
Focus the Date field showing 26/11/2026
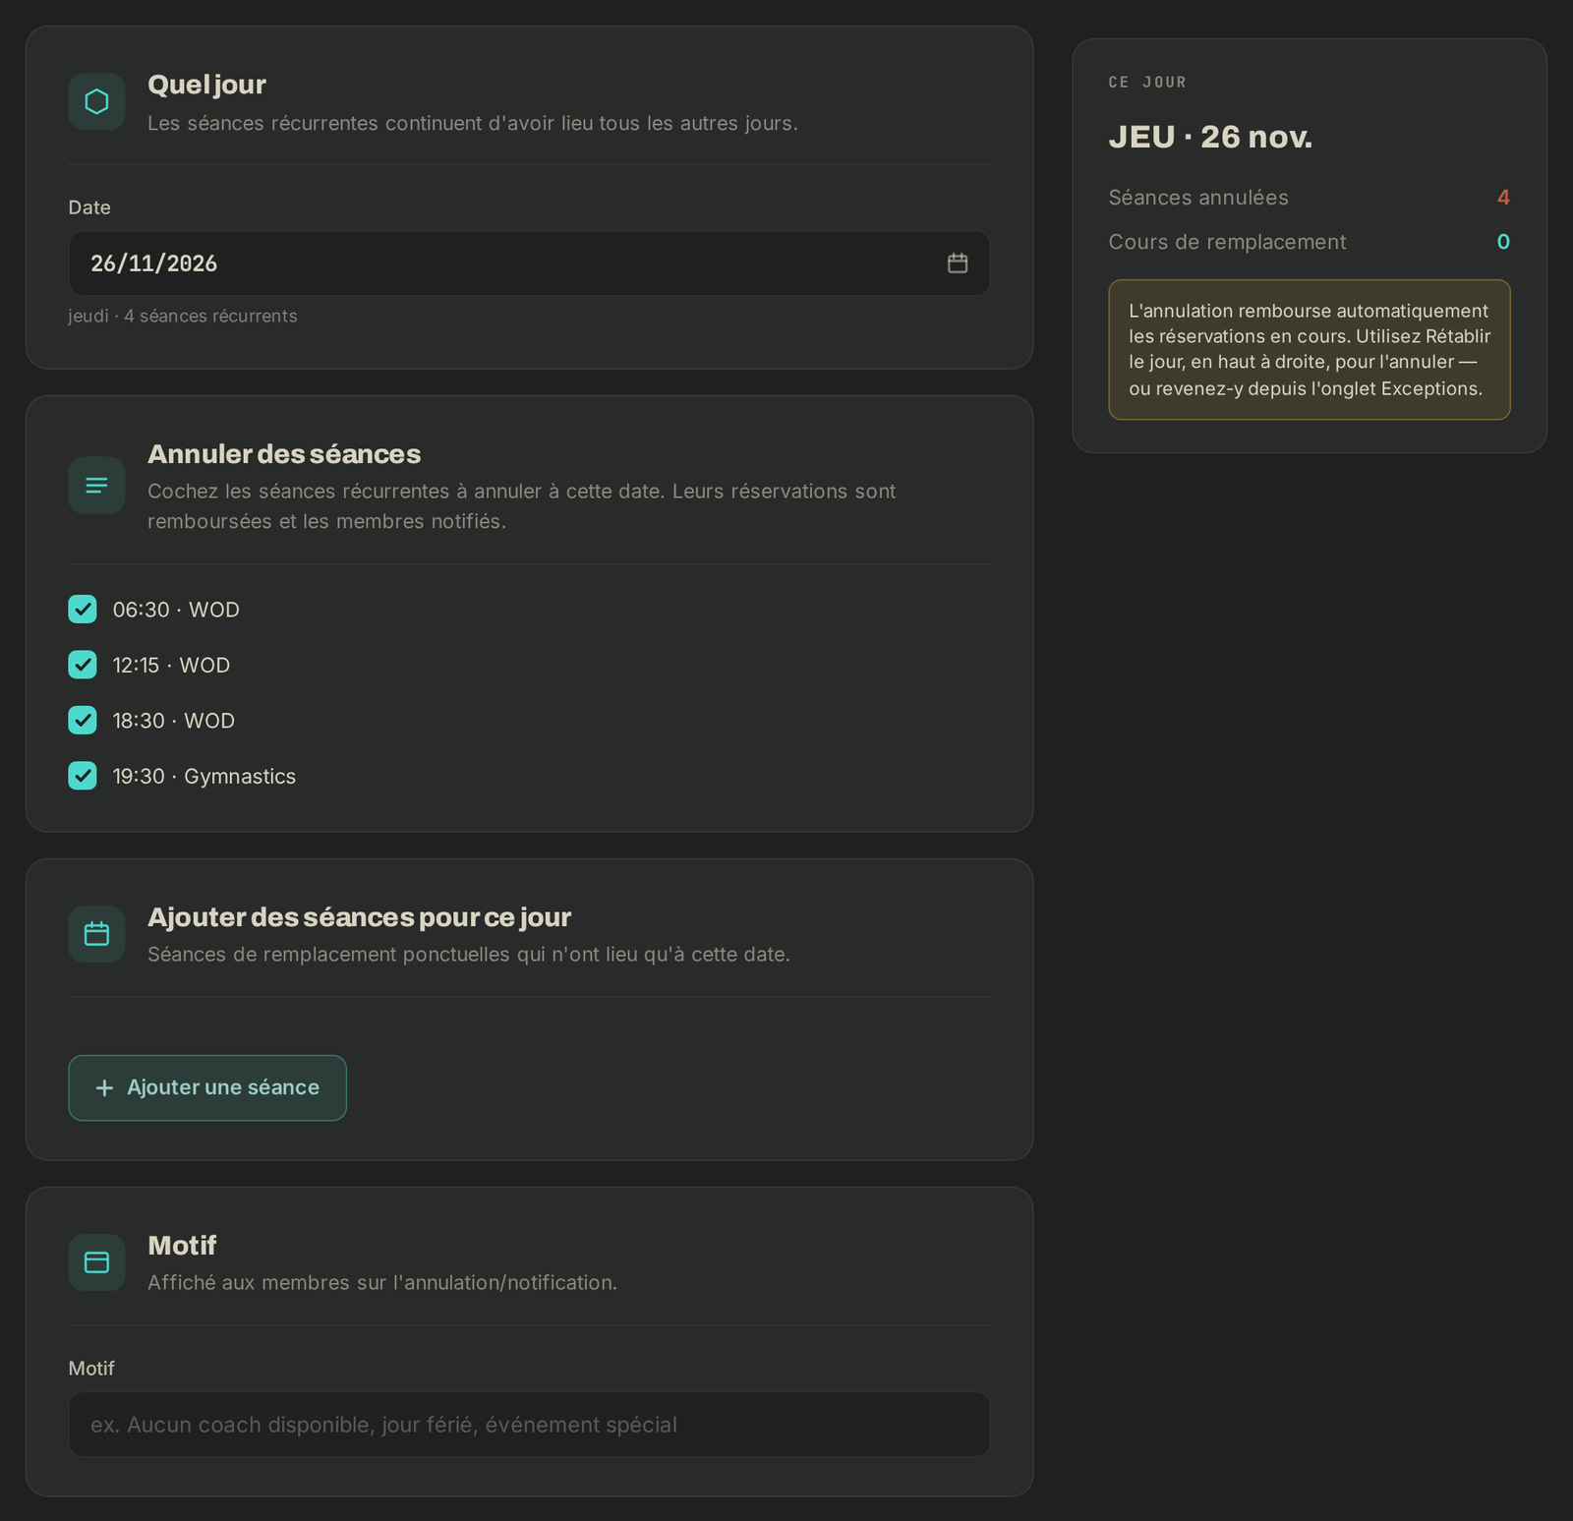529,263
